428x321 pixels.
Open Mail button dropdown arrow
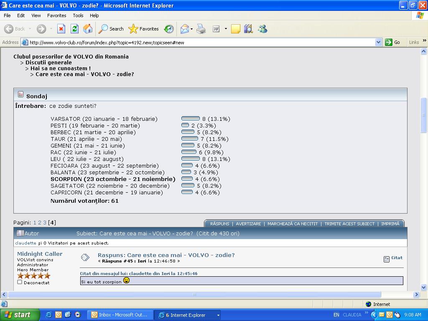point(191,29)
